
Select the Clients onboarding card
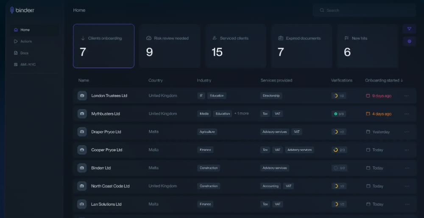point(103,46)
